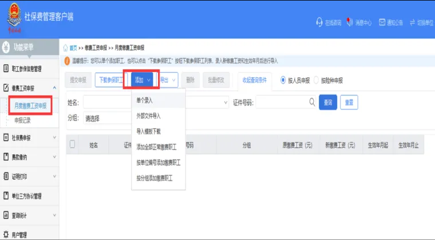Click the home icon in breadcrumb
This screenshot has width=435, height=240.
pyautogui.click(x=66, y=48)
